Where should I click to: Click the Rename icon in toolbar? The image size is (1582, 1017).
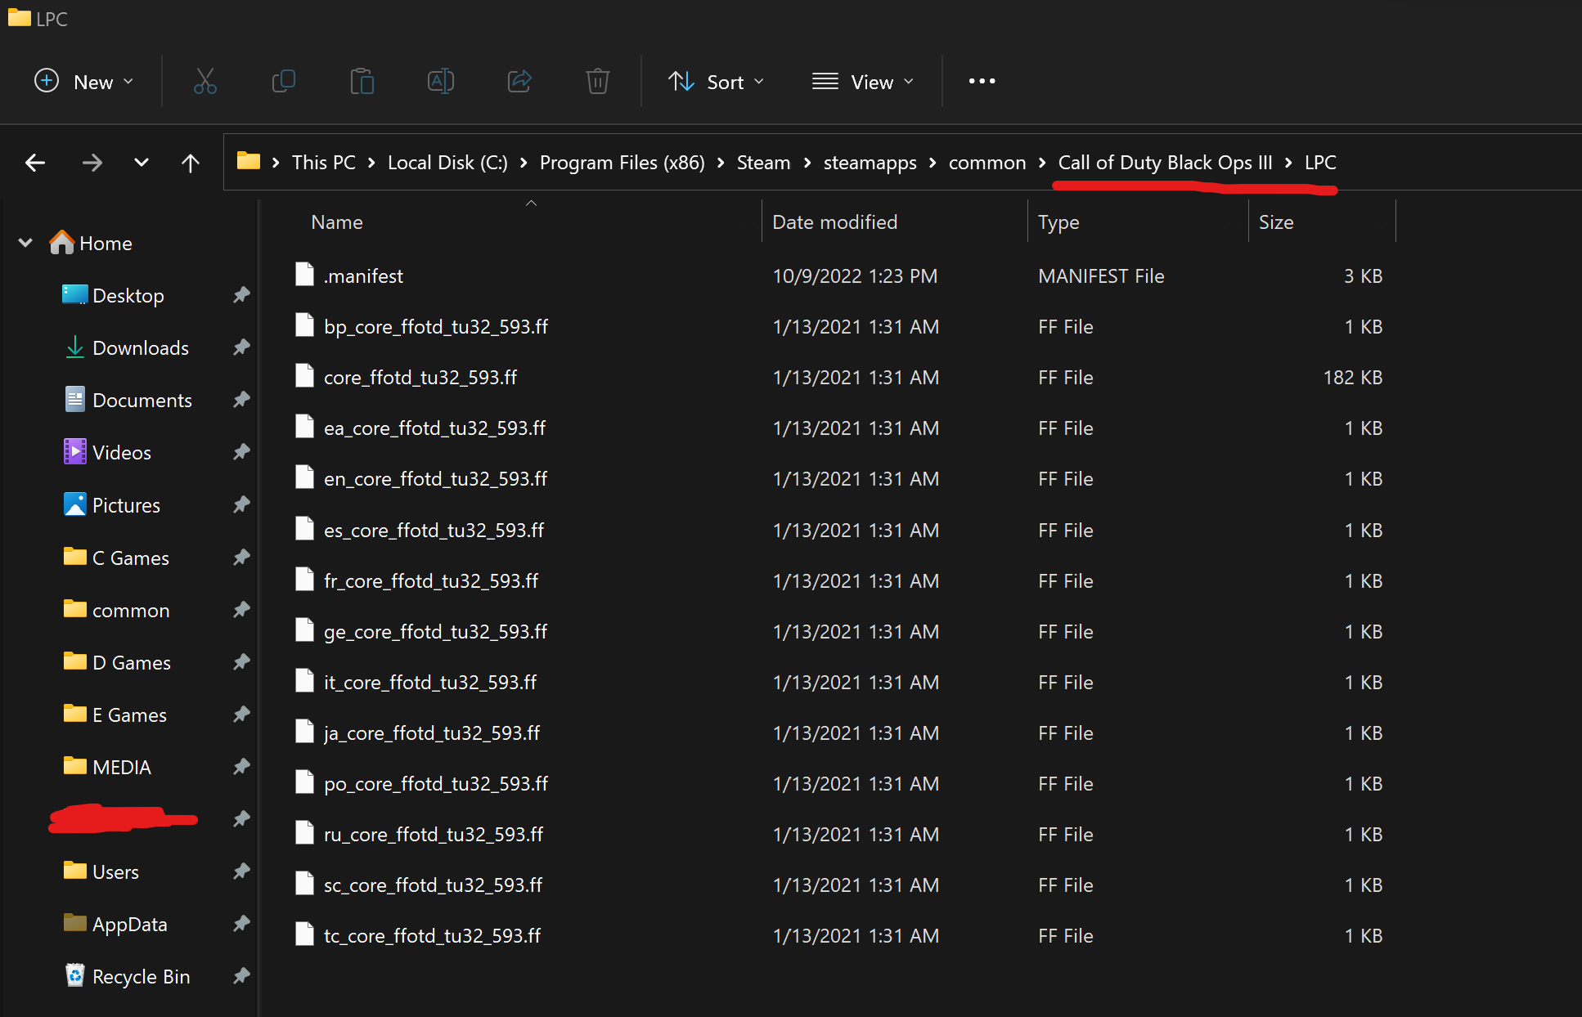[440, 82]
